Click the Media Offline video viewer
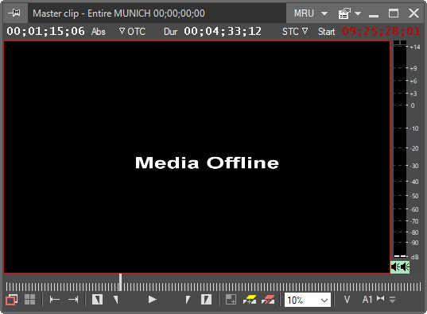Viewport: 427px width, 314px height. [196, 157]
